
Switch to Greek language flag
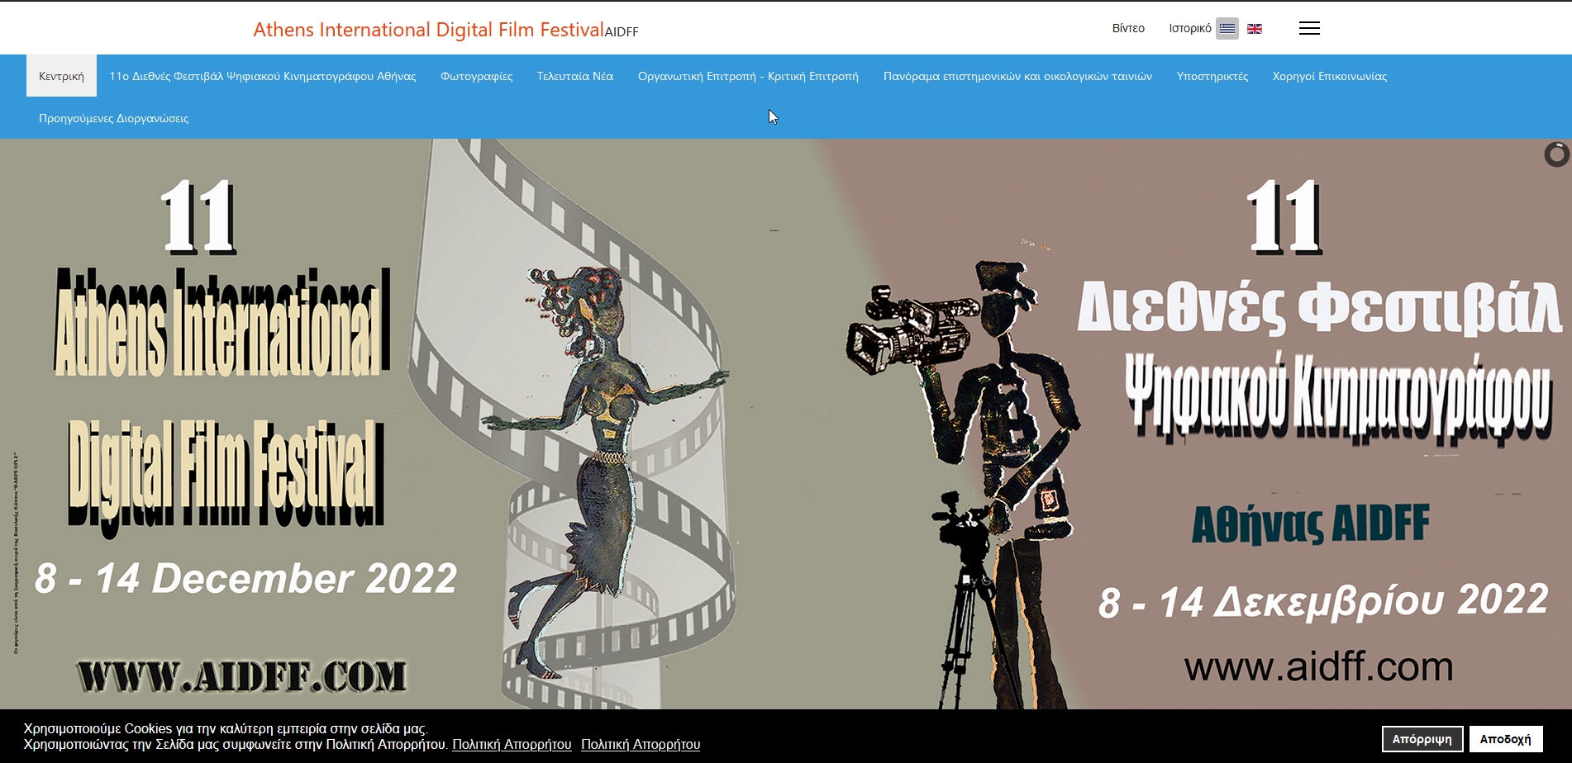[x=1227, y=28]
